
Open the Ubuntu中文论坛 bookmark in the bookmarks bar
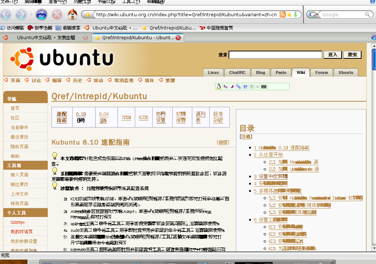point(110,28)
